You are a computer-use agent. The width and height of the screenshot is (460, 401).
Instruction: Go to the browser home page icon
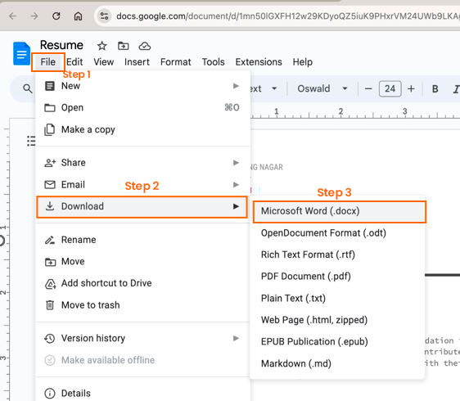78,16
